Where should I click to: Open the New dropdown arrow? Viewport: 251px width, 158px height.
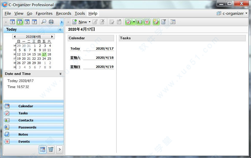click(90, 22)
